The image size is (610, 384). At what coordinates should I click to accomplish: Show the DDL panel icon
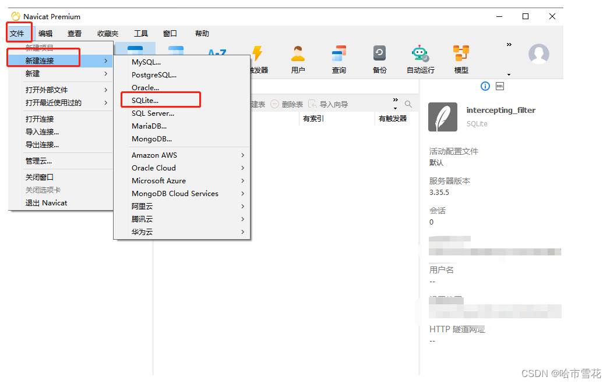click(500, 86)
